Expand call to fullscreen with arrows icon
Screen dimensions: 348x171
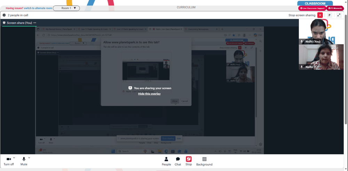339,15
